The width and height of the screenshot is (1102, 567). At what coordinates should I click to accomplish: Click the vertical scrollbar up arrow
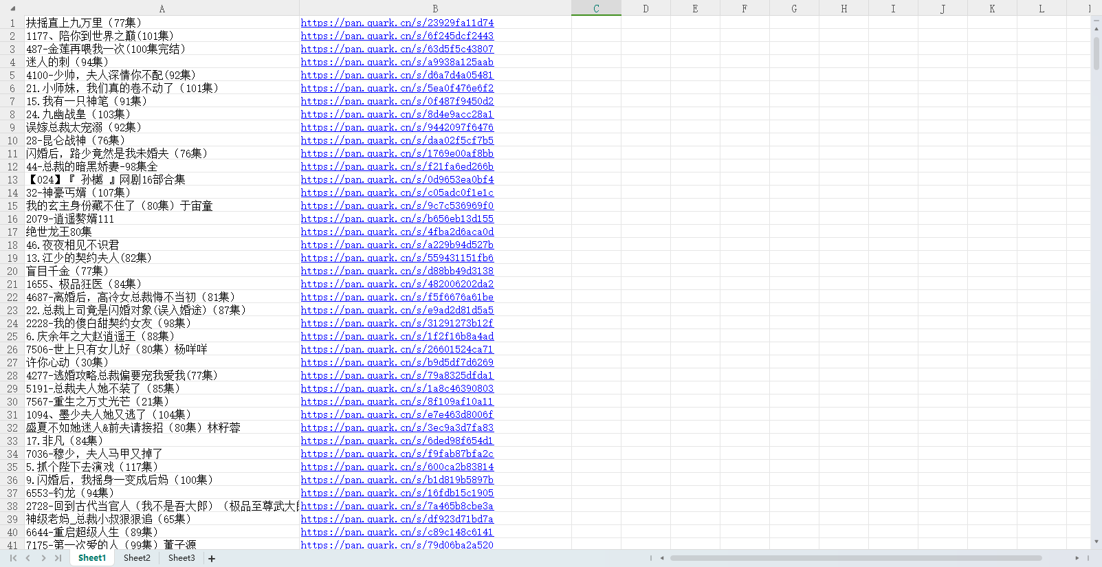[1096, 28]
